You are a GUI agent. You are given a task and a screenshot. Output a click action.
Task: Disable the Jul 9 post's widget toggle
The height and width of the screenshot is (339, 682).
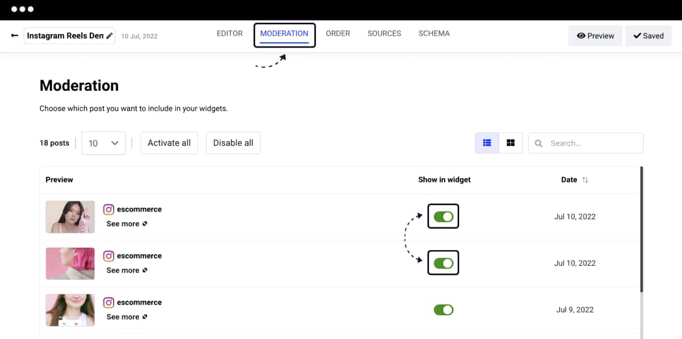(x=443, y=310)
